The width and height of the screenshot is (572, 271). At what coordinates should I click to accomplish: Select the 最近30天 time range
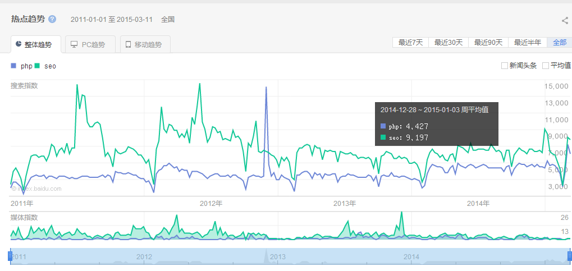tap(449, 42)
